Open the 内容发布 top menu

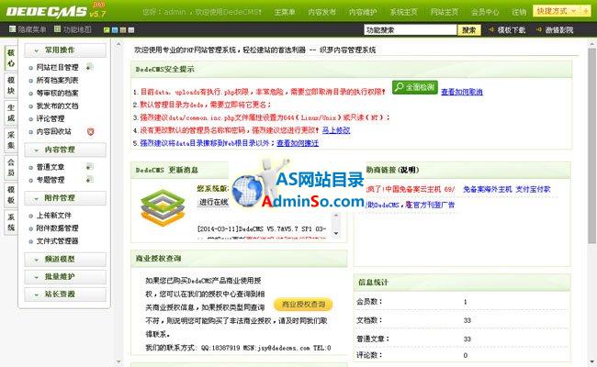(322, 12)
